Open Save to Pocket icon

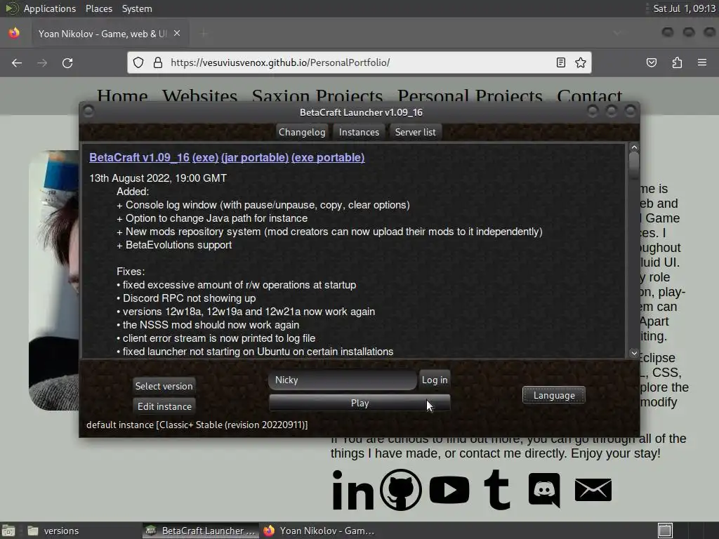651,62
